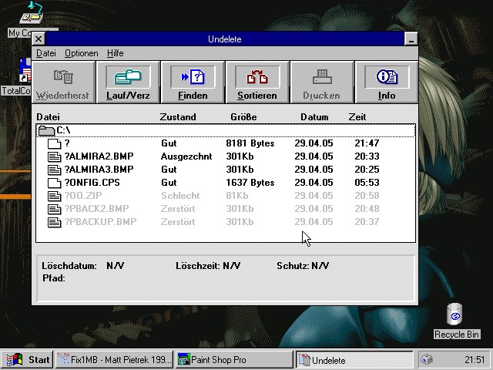Open the Hilfe menu
The image size is (493, 370).
pyautogui.click(x=115, y=53)
